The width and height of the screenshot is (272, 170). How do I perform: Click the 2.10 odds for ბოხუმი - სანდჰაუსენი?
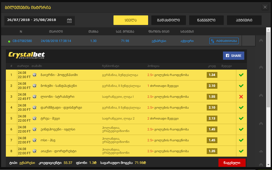[x=212, y=86]
